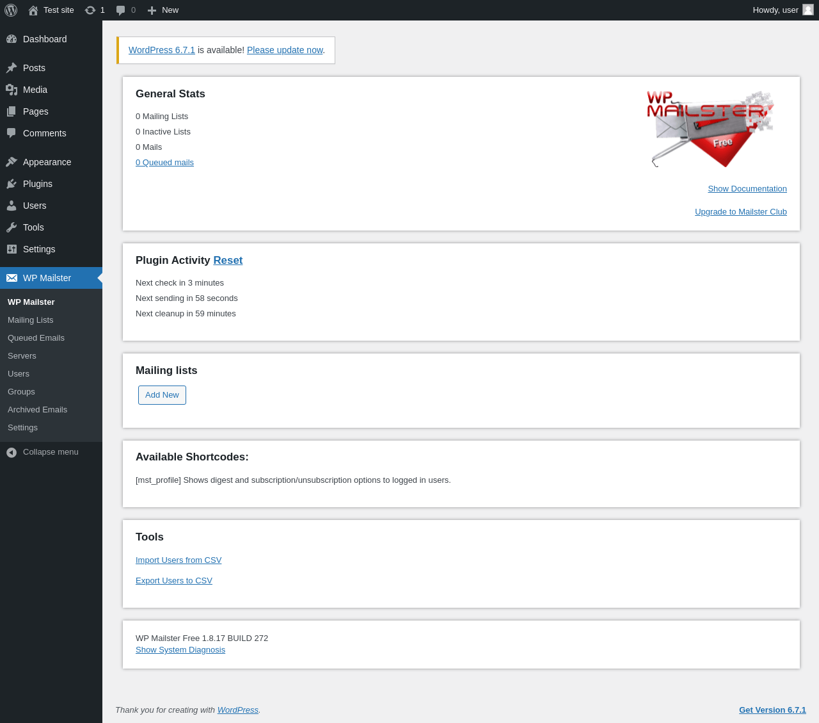Image resolution: width=819 pixels, height=723 pixels.
Task: Open Plugins menu item
Action: tap(51, 184)
